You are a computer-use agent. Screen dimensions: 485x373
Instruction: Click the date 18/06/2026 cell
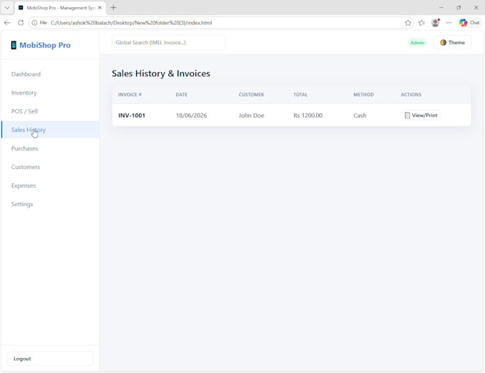[x=191, y=116]
